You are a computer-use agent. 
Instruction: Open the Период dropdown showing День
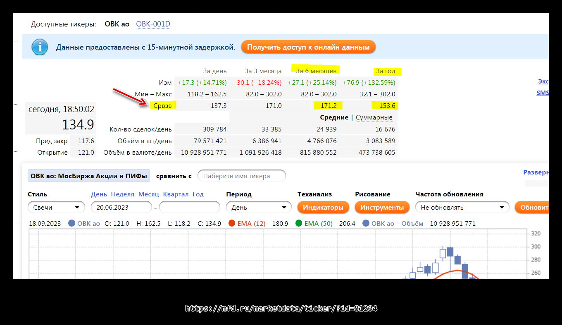259,207
